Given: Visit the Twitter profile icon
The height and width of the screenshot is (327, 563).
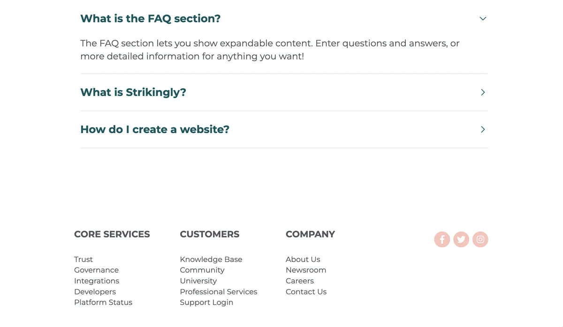Looking at the screenshot, I should [x=461, y=239].
